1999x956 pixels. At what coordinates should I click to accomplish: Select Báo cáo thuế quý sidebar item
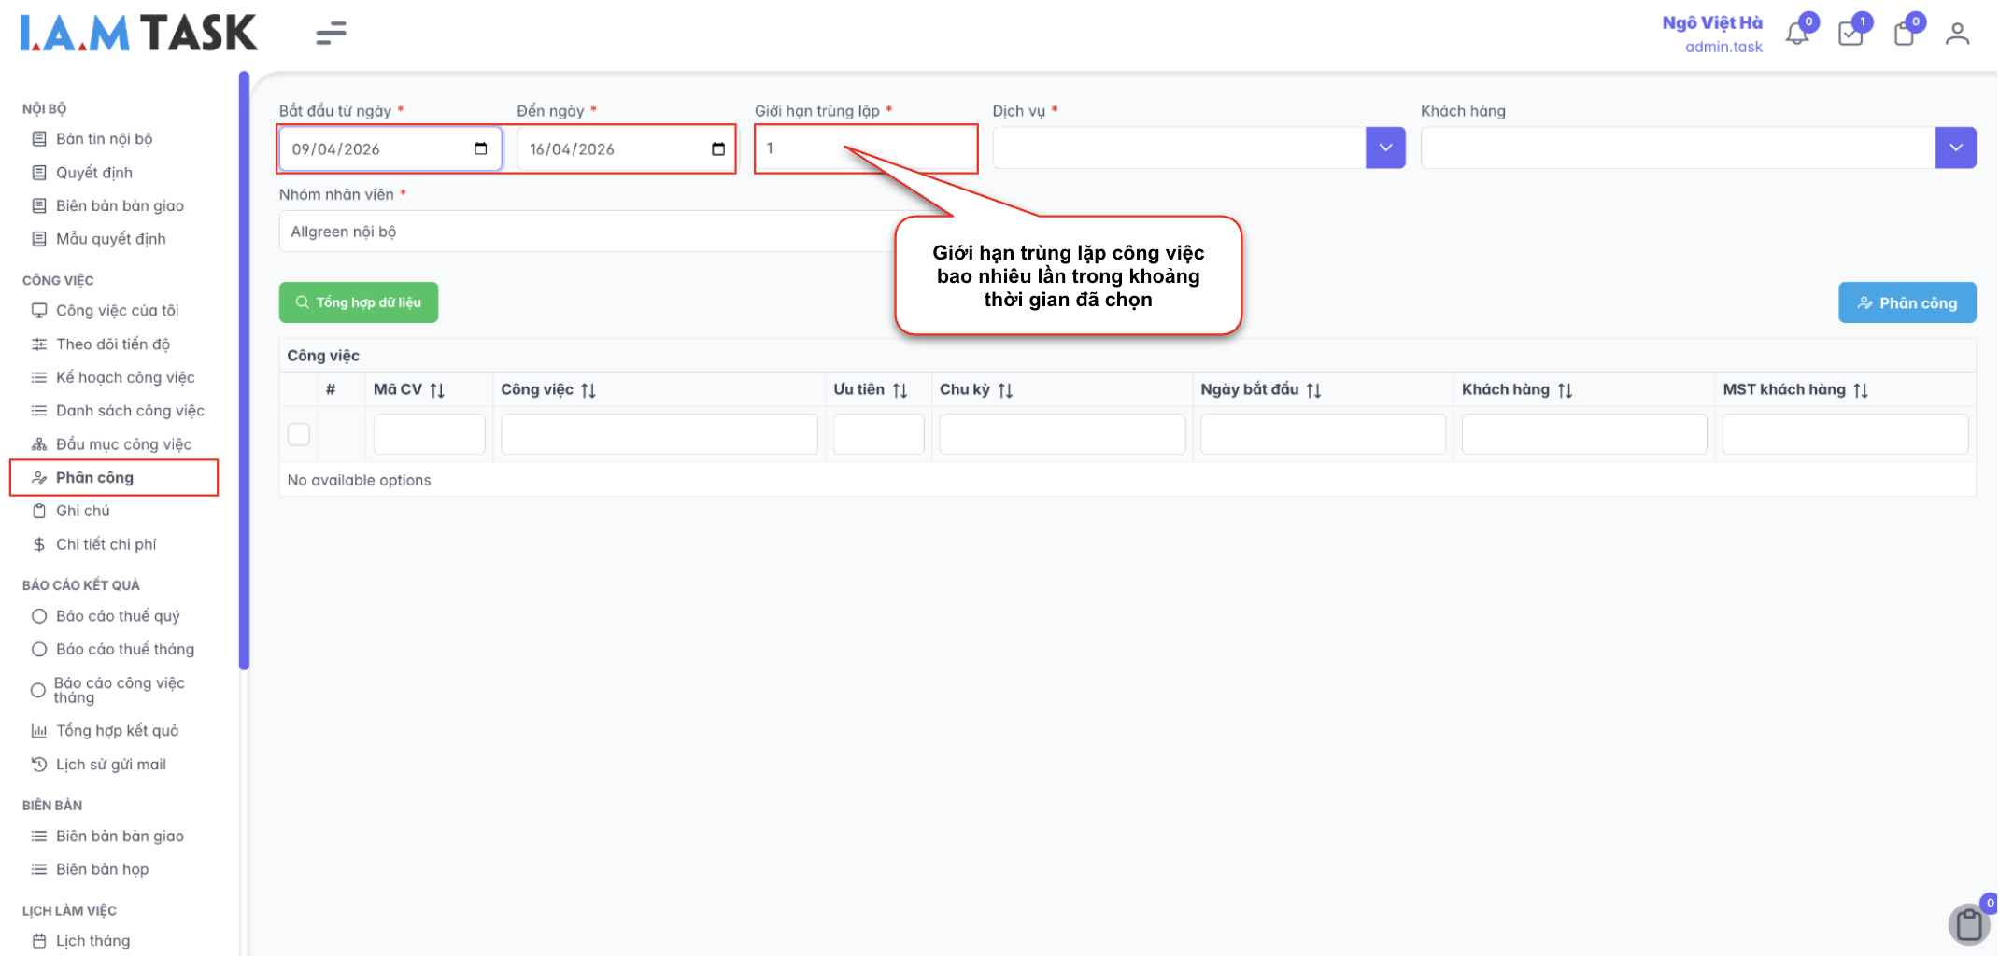pyautogui.click(x=118, y=616)
